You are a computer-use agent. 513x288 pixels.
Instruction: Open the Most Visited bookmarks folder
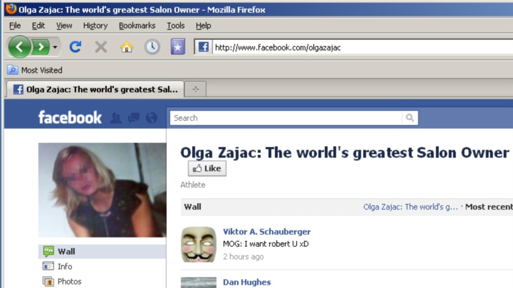click(x=35, y=70)
